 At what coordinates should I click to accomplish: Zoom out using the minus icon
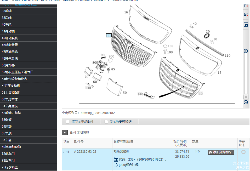coord(246,102)
